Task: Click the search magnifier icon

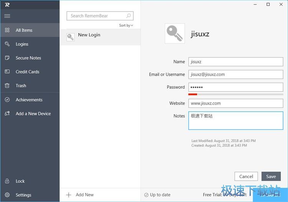Action: tap(129, 16)
